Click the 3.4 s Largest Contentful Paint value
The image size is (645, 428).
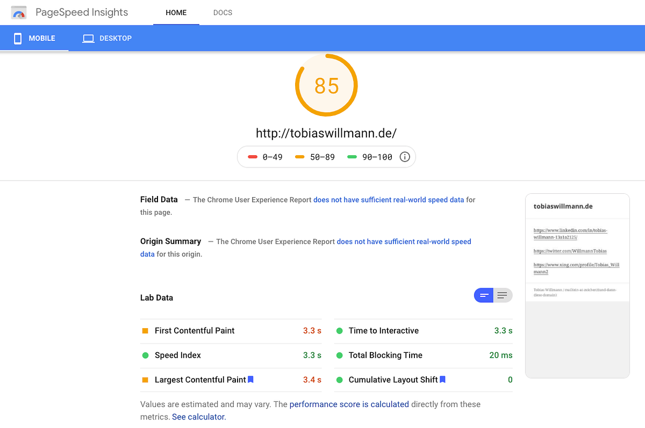(x=312, y=380)
